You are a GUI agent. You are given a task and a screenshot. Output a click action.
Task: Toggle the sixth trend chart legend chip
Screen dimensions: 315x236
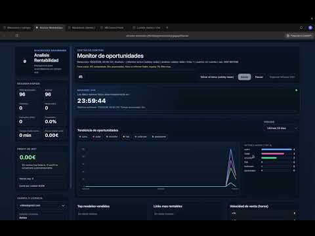click(159, 137)
